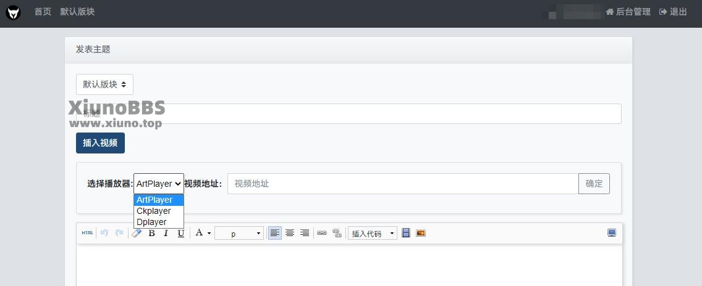Toggle bold formatting in editor toolbar
The image size is (702, 286).
[151, 233]
